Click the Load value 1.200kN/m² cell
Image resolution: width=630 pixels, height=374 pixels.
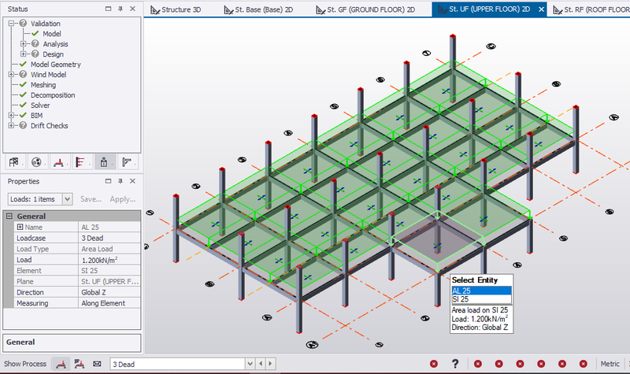pos(109,260)
